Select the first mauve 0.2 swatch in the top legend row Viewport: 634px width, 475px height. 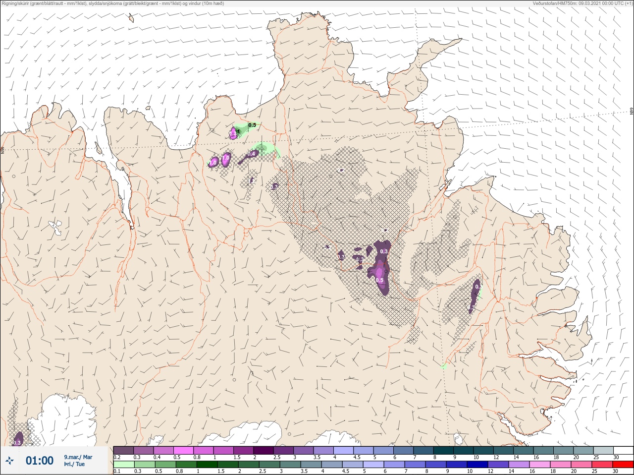[x=123, y=450]
